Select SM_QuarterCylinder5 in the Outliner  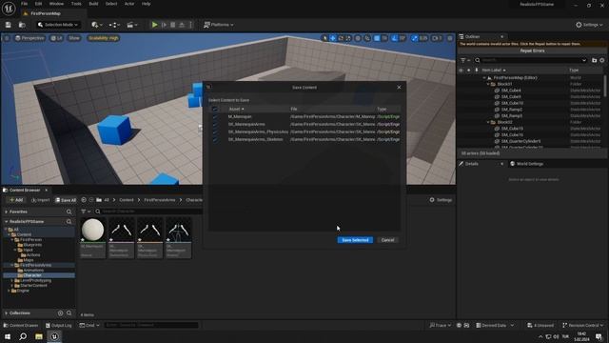(x=521, y=141)
